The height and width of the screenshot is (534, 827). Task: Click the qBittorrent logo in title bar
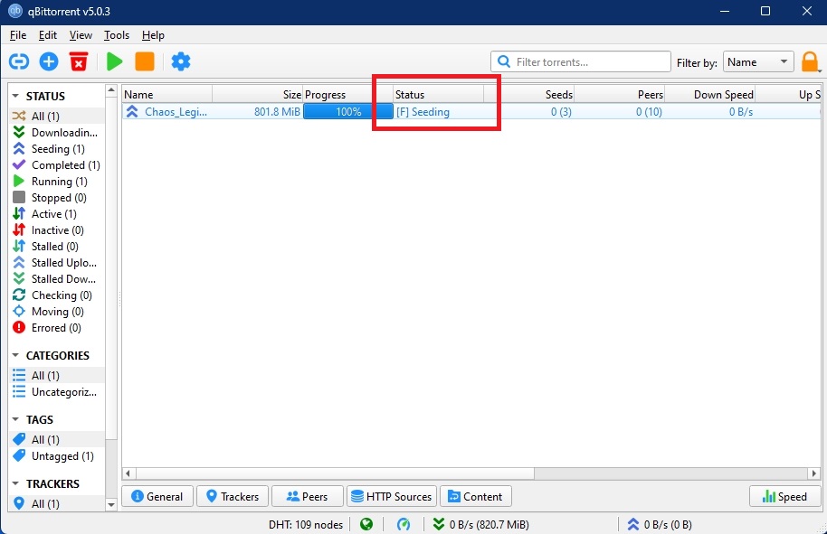coord(15,11)
